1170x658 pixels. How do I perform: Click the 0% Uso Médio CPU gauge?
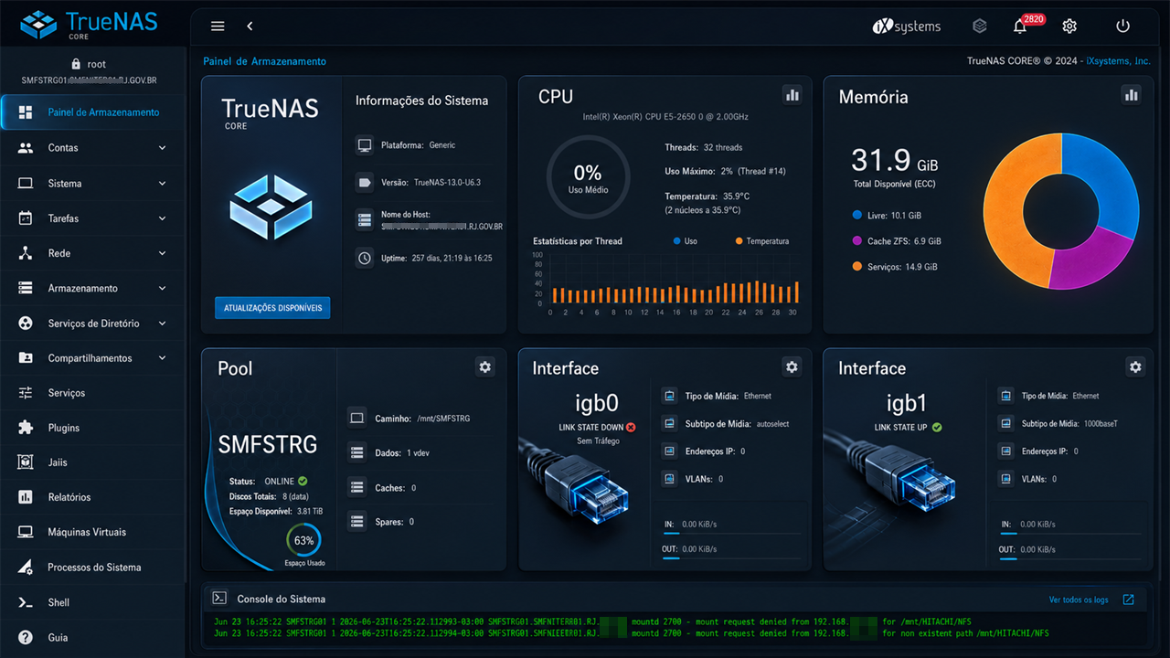(x=588, y=176)
